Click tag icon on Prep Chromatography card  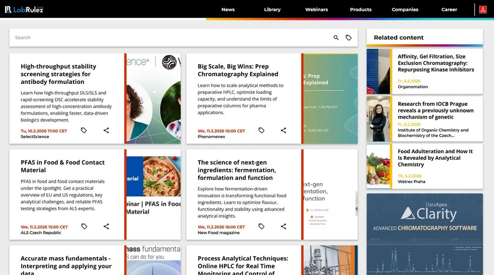261,130
